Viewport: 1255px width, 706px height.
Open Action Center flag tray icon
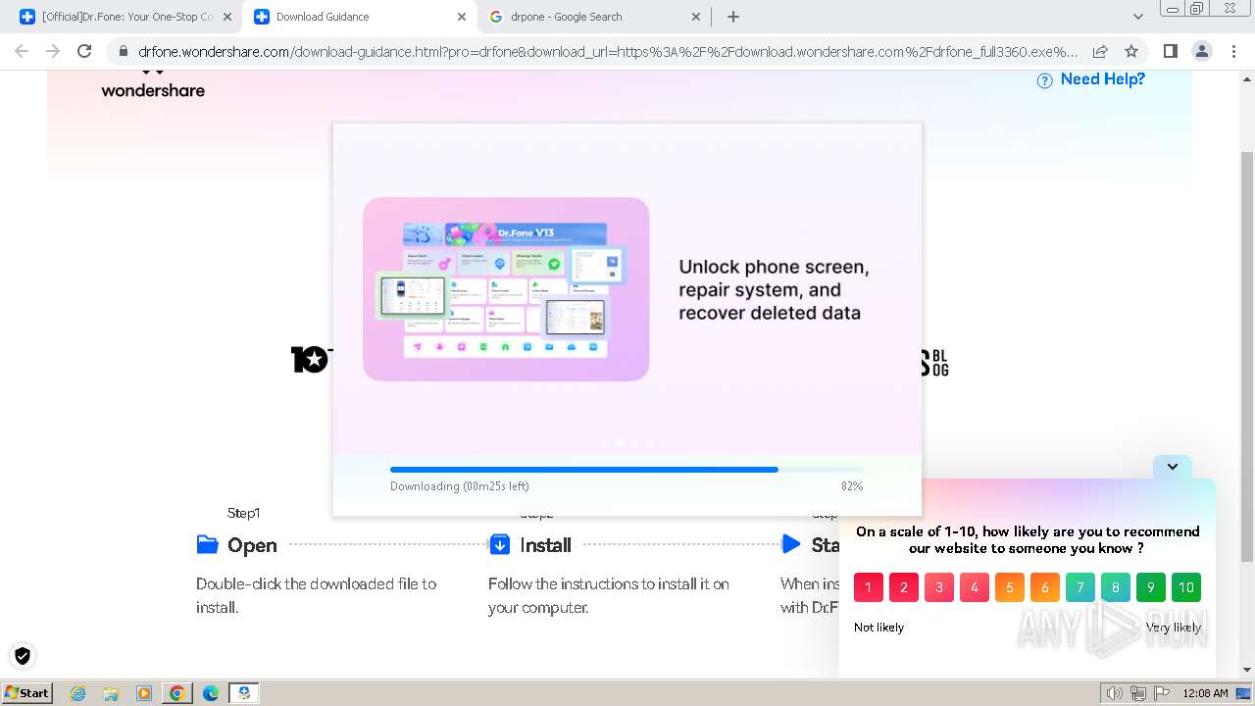pyautogui.click(x=1162, y=693)
